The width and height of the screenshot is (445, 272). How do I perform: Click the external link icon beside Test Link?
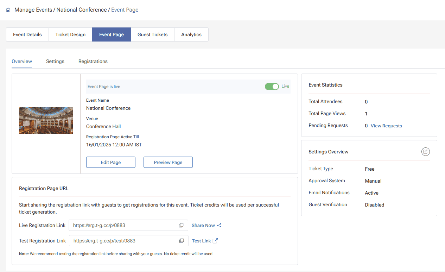tap(215, 241)
